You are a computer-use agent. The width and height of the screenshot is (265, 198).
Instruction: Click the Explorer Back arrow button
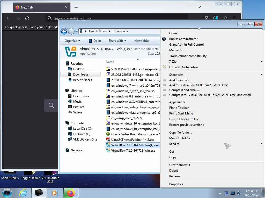tap(64, 31)
